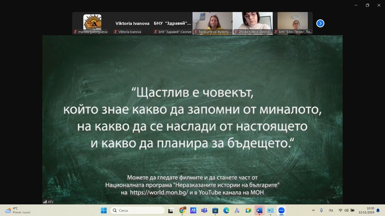This screenshot has width=385, height=216.
Task: Click the Cerca search box
Action: (x=137, y=210)
